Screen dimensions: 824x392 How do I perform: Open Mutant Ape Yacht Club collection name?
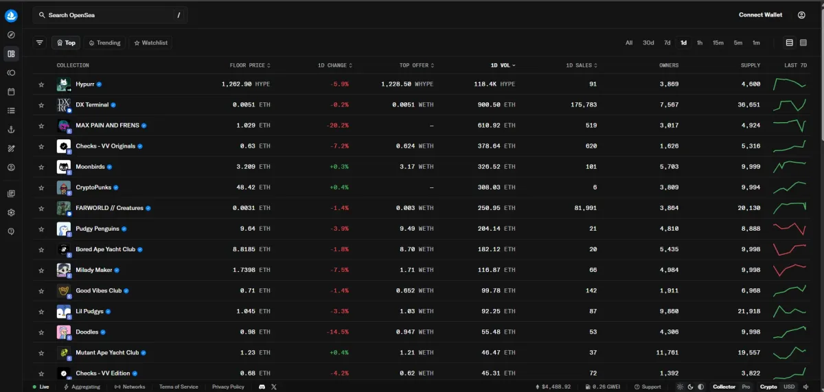coord(107,352)
